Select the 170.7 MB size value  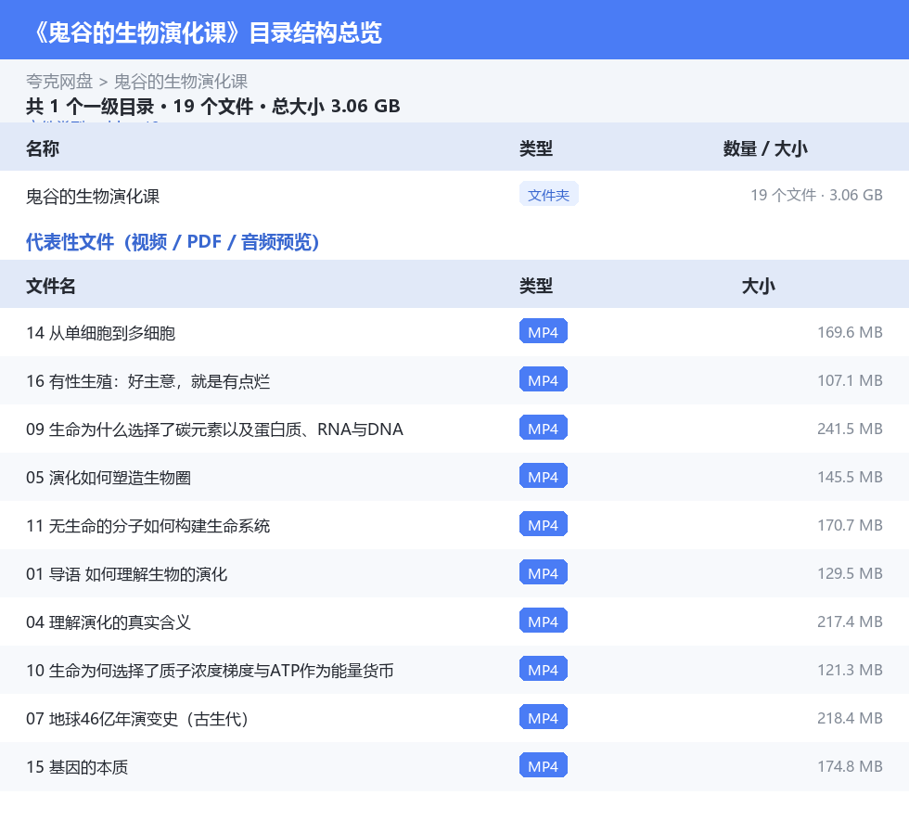pos(850,525)
